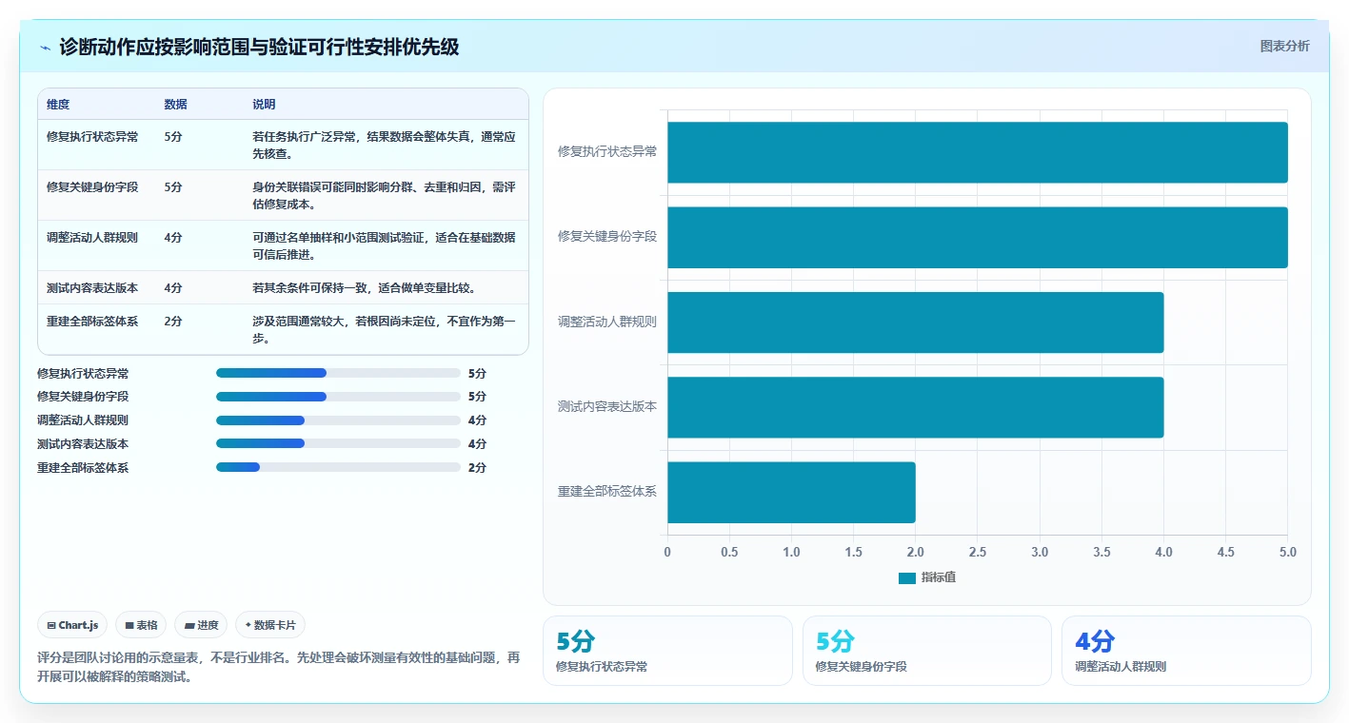1349x723 pixels.
Task: Click 4分 beside 测试内容表达版本 progress bar
Action: tap(477, 443)
